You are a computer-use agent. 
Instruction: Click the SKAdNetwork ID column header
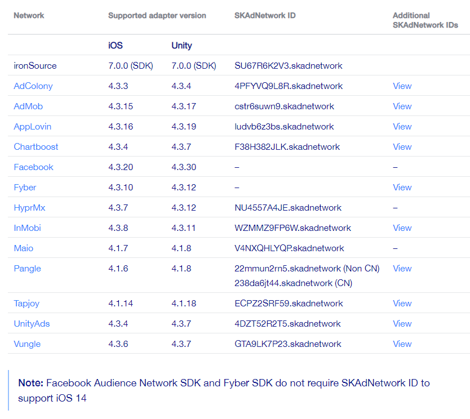(x=265, y=16)
